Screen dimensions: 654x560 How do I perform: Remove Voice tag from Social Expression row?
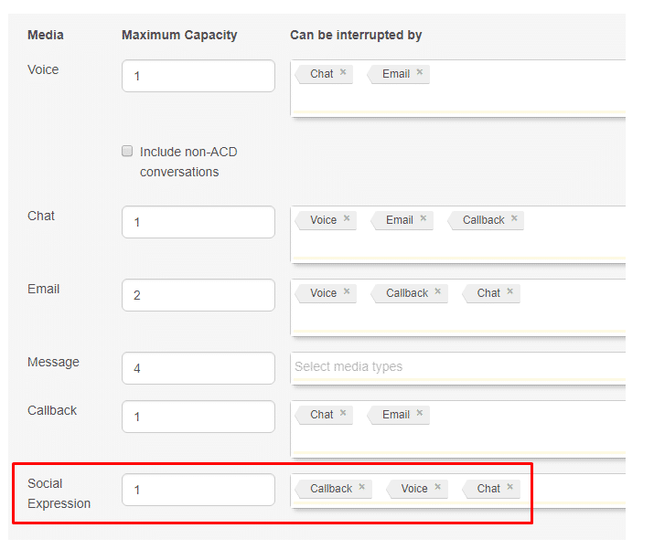pos(437,487)
